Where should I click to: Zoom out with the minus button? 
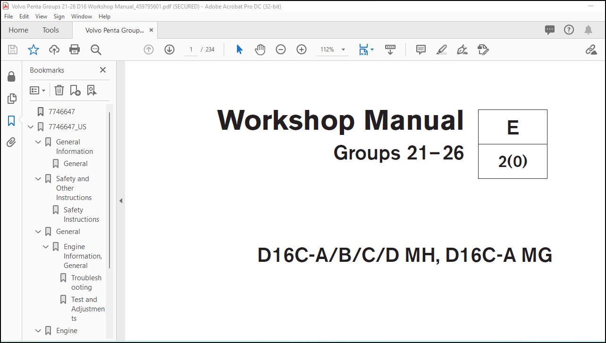coord(281,50)
